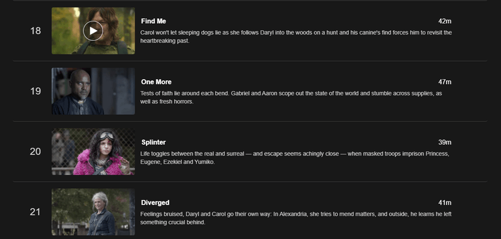501x239 pixels.
Task: Click the Splinter description mentioning Princess and Eugene
Action: point(294,157)
